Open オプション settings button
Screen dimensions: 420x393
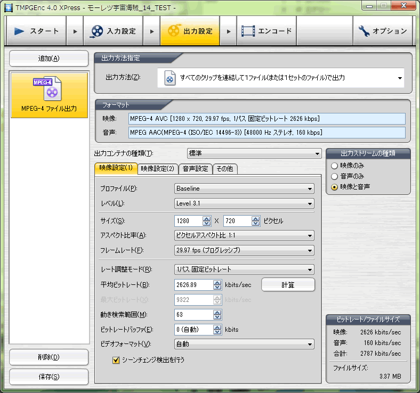(x=383, y=31)
